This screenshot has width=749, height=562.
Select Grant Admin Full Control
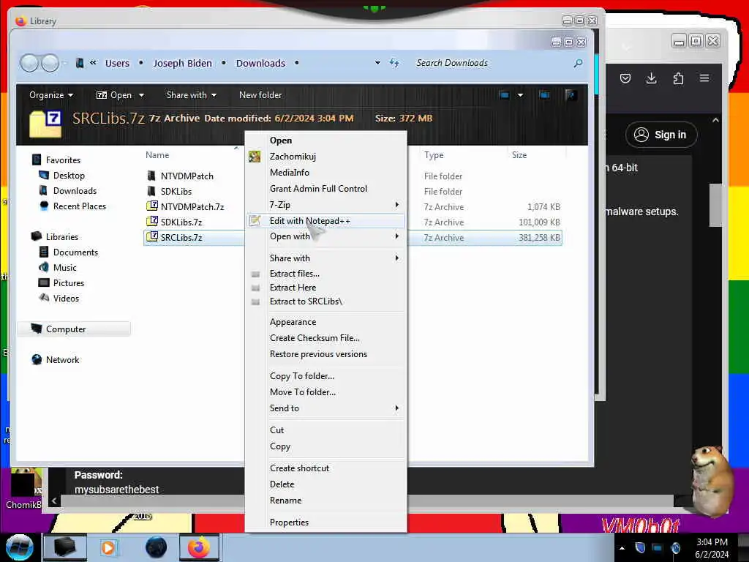coord(319,189)
